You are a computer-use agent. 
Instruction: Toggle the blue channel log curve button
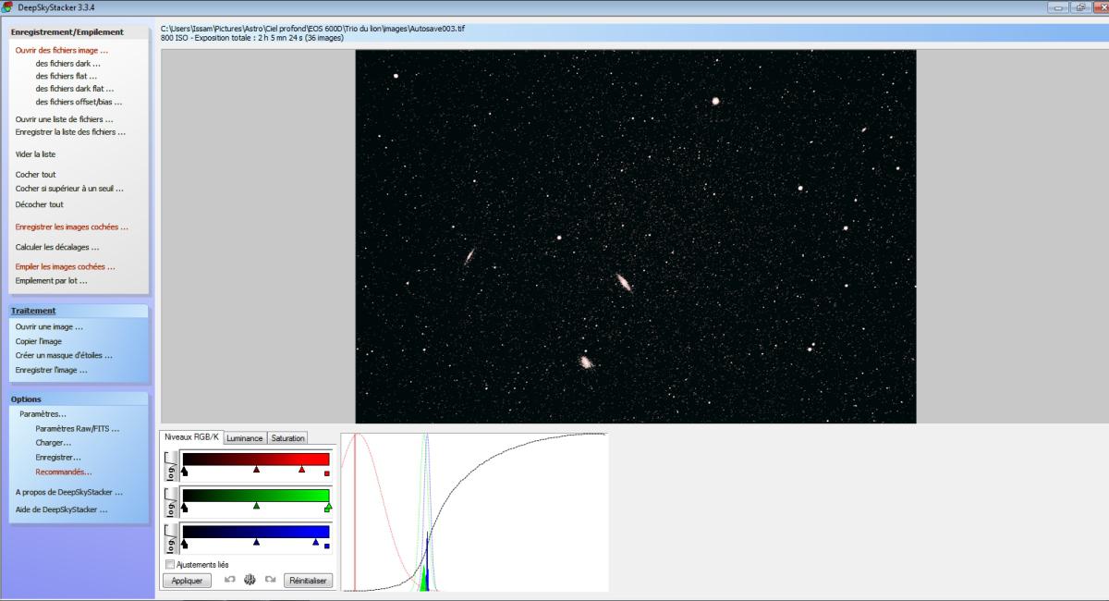click(x=171, y=538)
